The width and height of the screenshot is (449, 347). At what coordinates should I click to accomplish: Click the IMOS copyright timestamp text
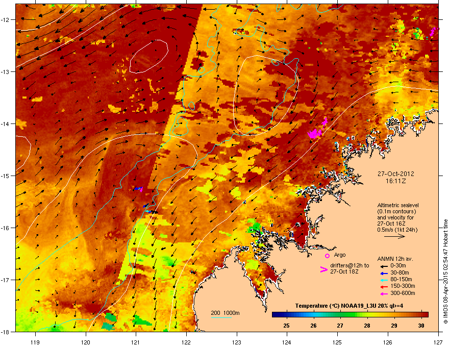click(445, 271)
